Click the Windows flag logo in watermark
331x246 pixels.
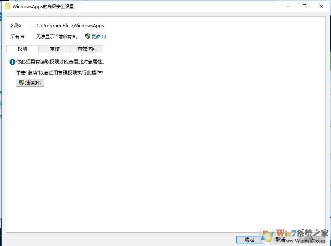267,236
